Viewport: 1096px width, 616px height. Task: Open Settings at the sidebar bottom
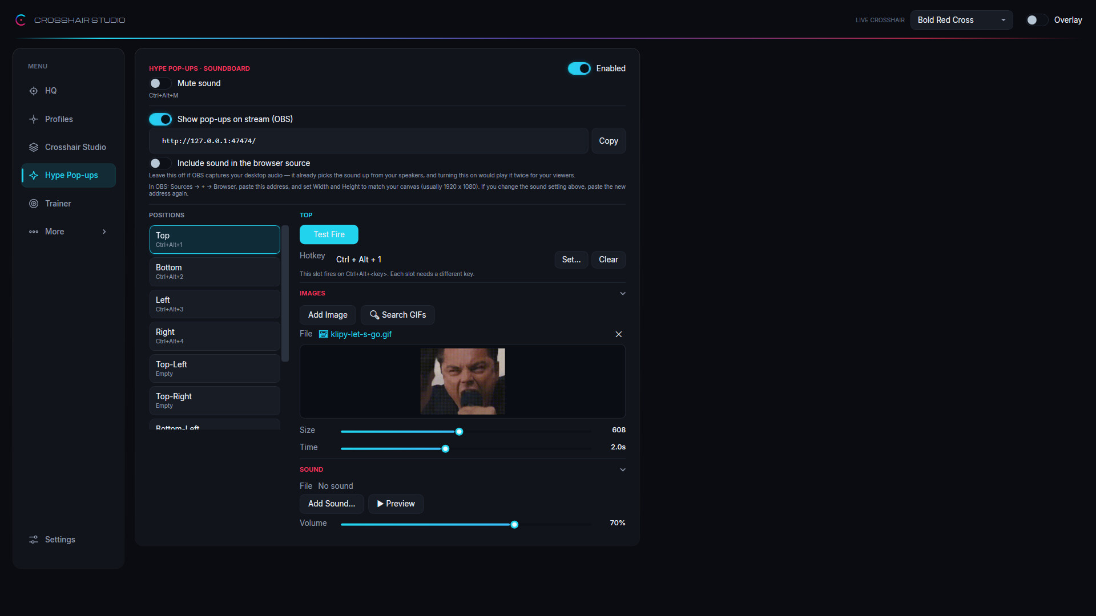(x=68, y=540)
